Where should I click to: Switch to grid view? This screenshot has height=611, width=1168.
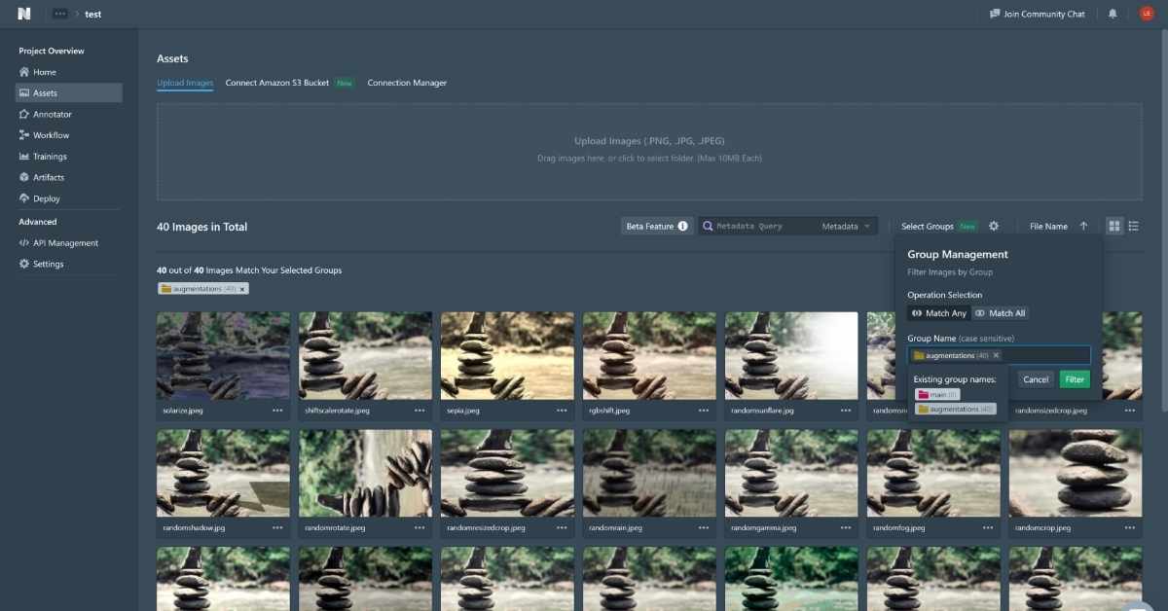coord(1114,226)
